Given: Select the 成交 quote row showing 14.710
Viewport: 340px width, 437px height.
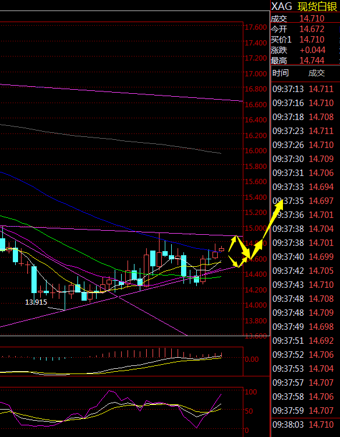Looking at the screenshot, I should tap(305, 19).
